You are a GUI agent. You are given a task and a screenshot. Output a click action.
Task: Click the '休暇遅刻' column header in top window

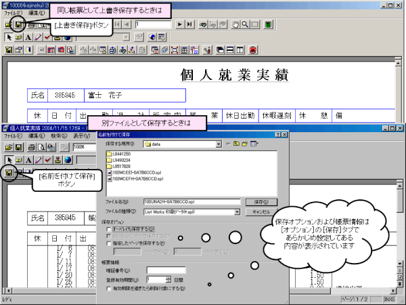tap(277, 116)
